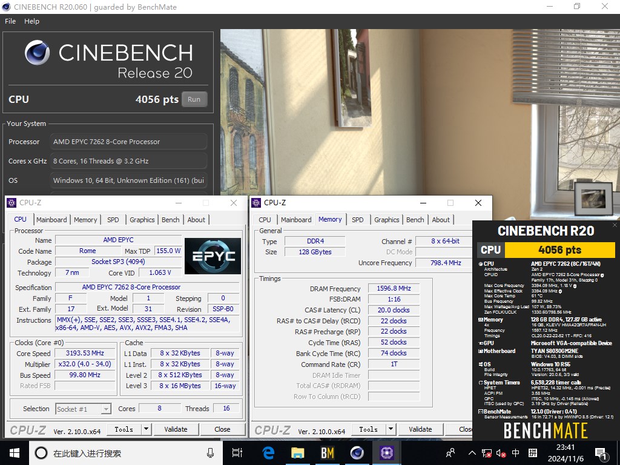Click Tools button in right CPU-Z
Image resolution: width=620 pixels, height=465 pixels.
(x=368, y=429)
